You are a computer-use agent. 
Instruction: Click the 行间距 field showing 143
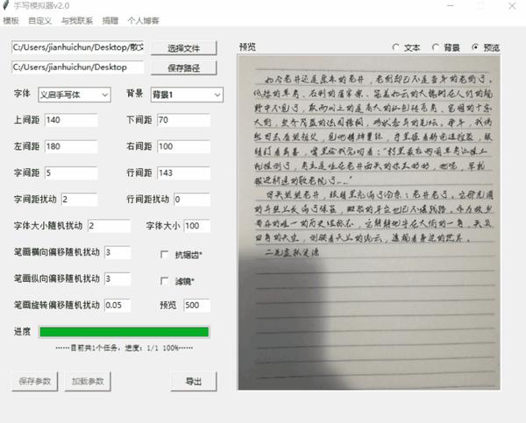pos(183,173)
